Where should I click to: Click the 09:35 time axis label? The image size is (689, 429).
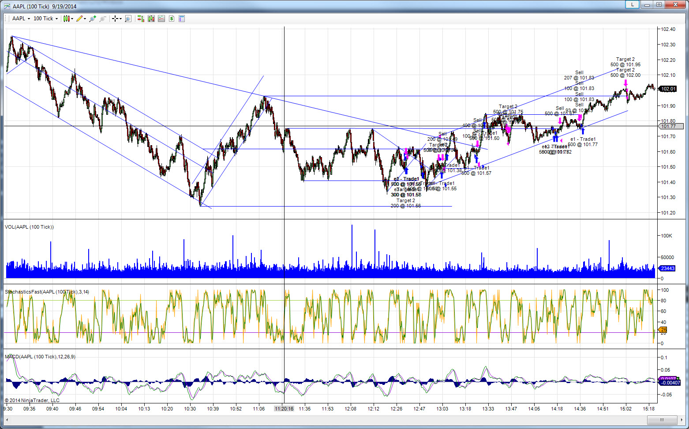click(x=30, y=409)
